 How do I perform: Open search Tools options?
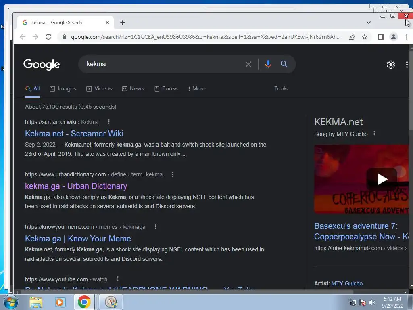281,89
